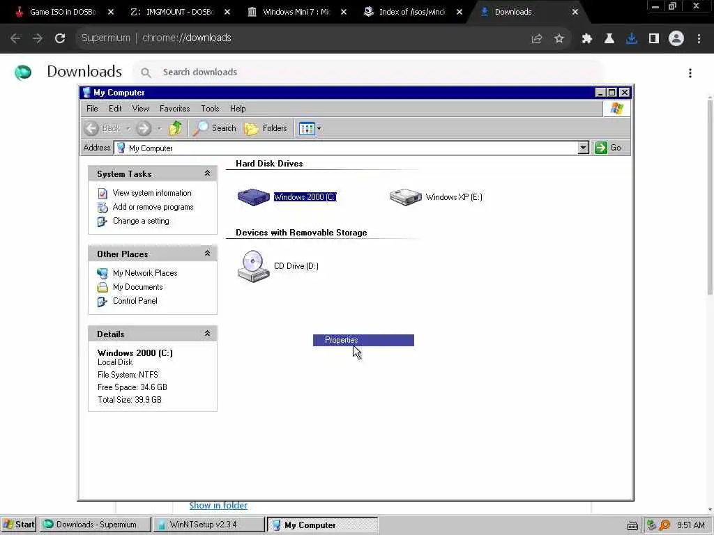Open Control Panel link
Screen dimensions: 714x535
pyautogui.click(x=135, y=301)
